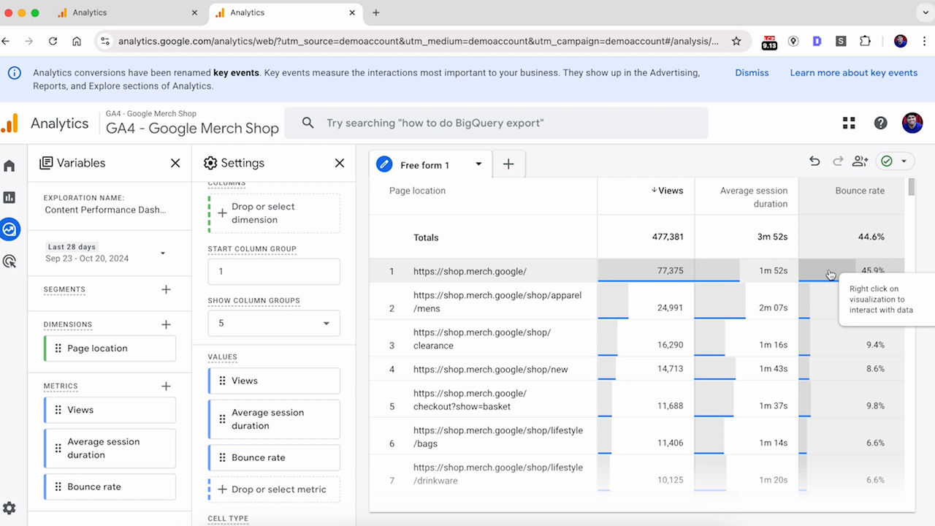This screenshot has height=526, width=935.
Task: Open Learn more about key events link
Action: click(x=854, y=72)
